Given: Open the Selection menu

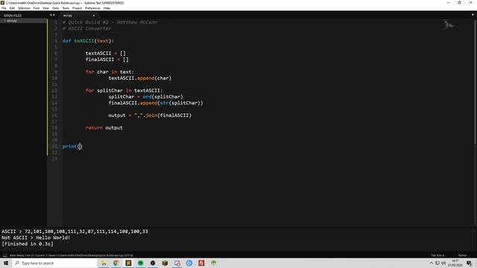Looking at the screenshot, I should pyautogui.click(x=24, y=8).
